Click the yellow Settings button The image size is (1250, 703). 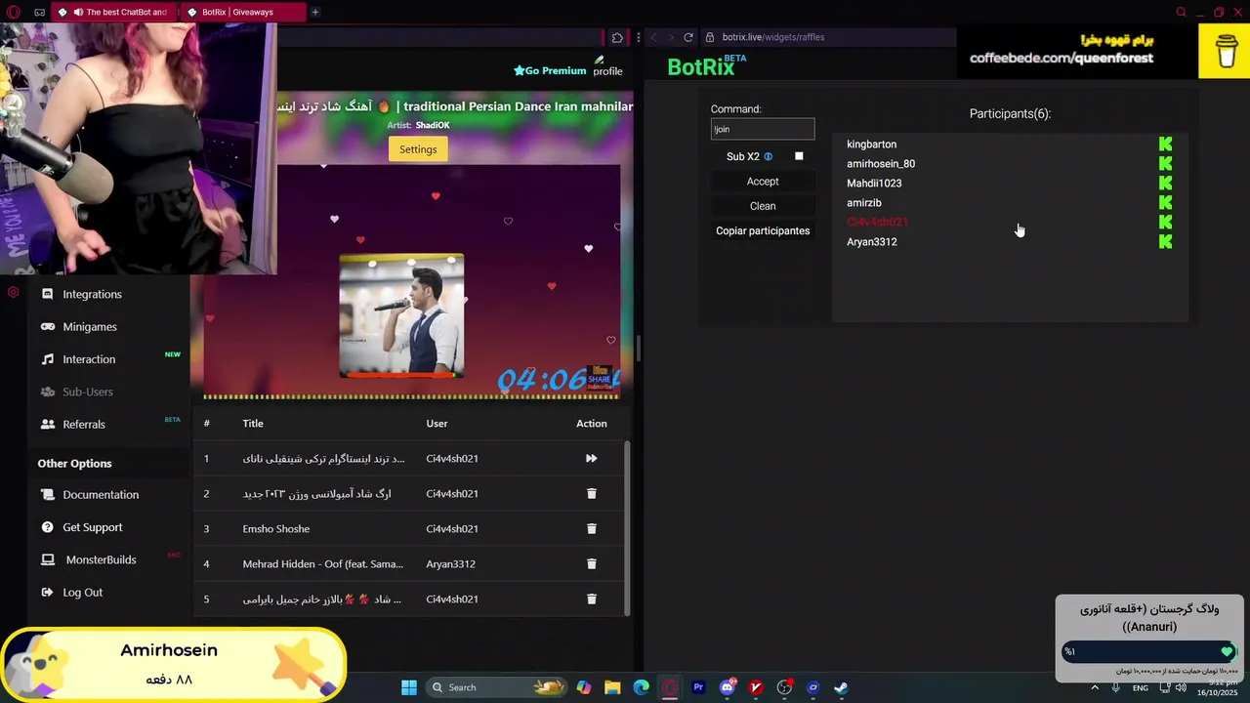[418, 149]
